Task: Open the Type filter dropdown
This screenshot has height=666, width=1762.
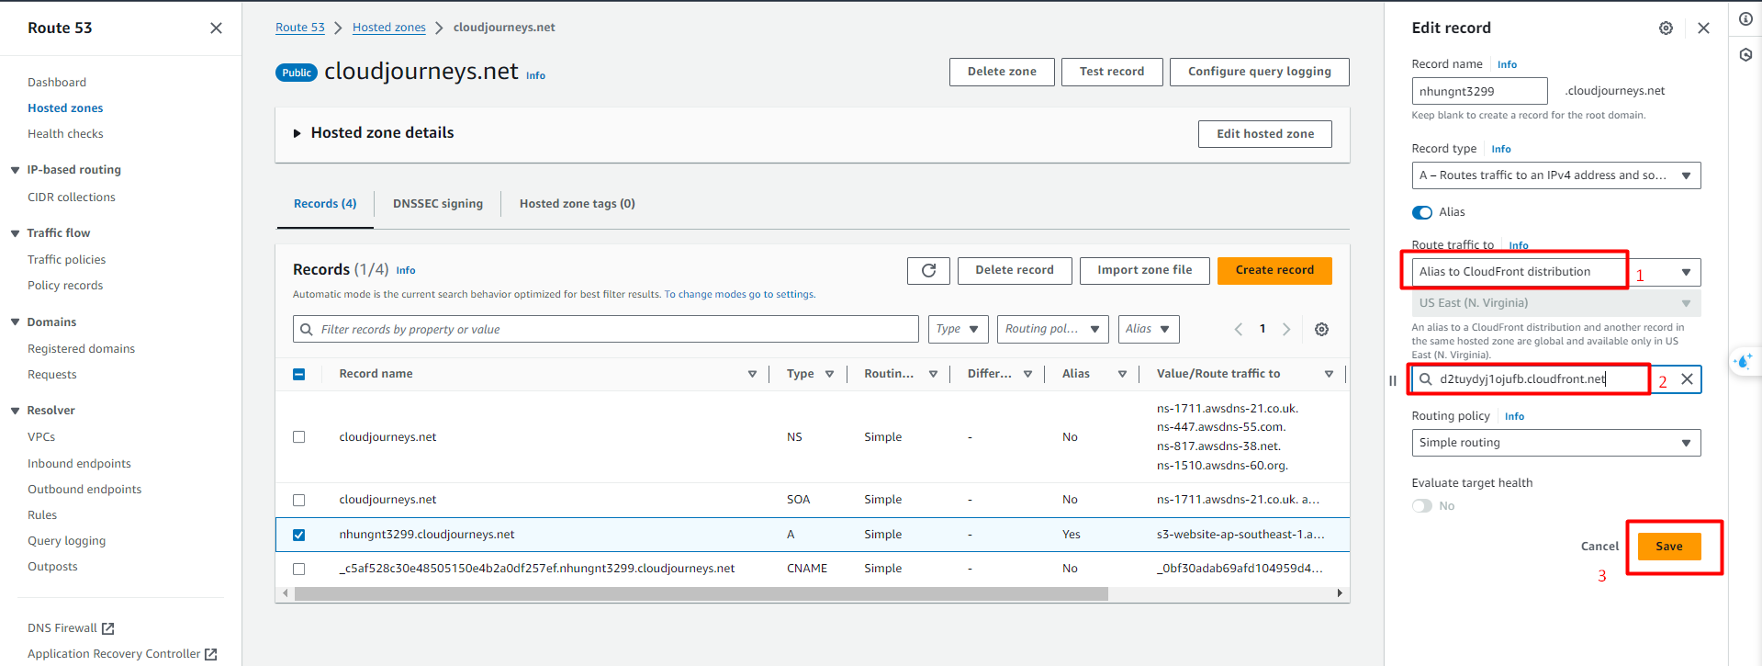Action: (958, 329)
